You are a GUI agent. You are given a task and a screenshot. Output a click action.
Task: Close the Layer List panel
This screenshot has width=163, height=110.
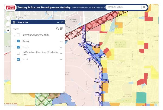pos(62,22)
